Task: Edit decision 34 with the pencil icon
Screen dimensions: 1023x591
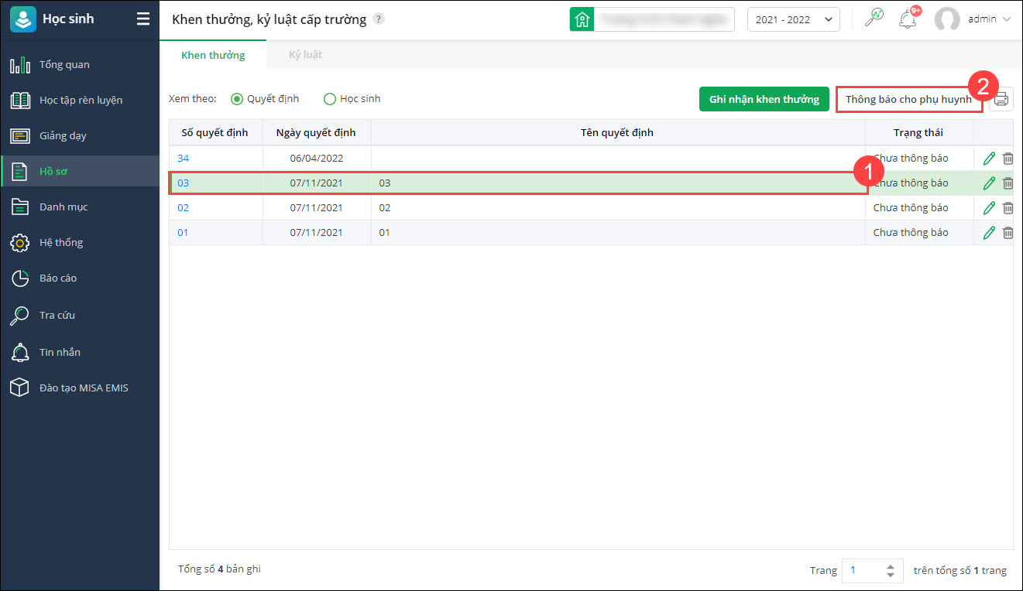Action: point(989,159)
